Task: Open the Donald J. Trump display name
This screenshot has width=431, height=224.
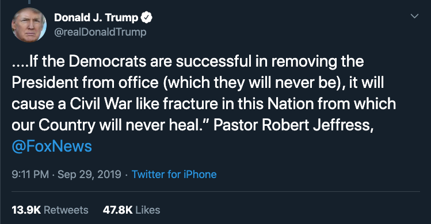Action: (x=96, y=18)
